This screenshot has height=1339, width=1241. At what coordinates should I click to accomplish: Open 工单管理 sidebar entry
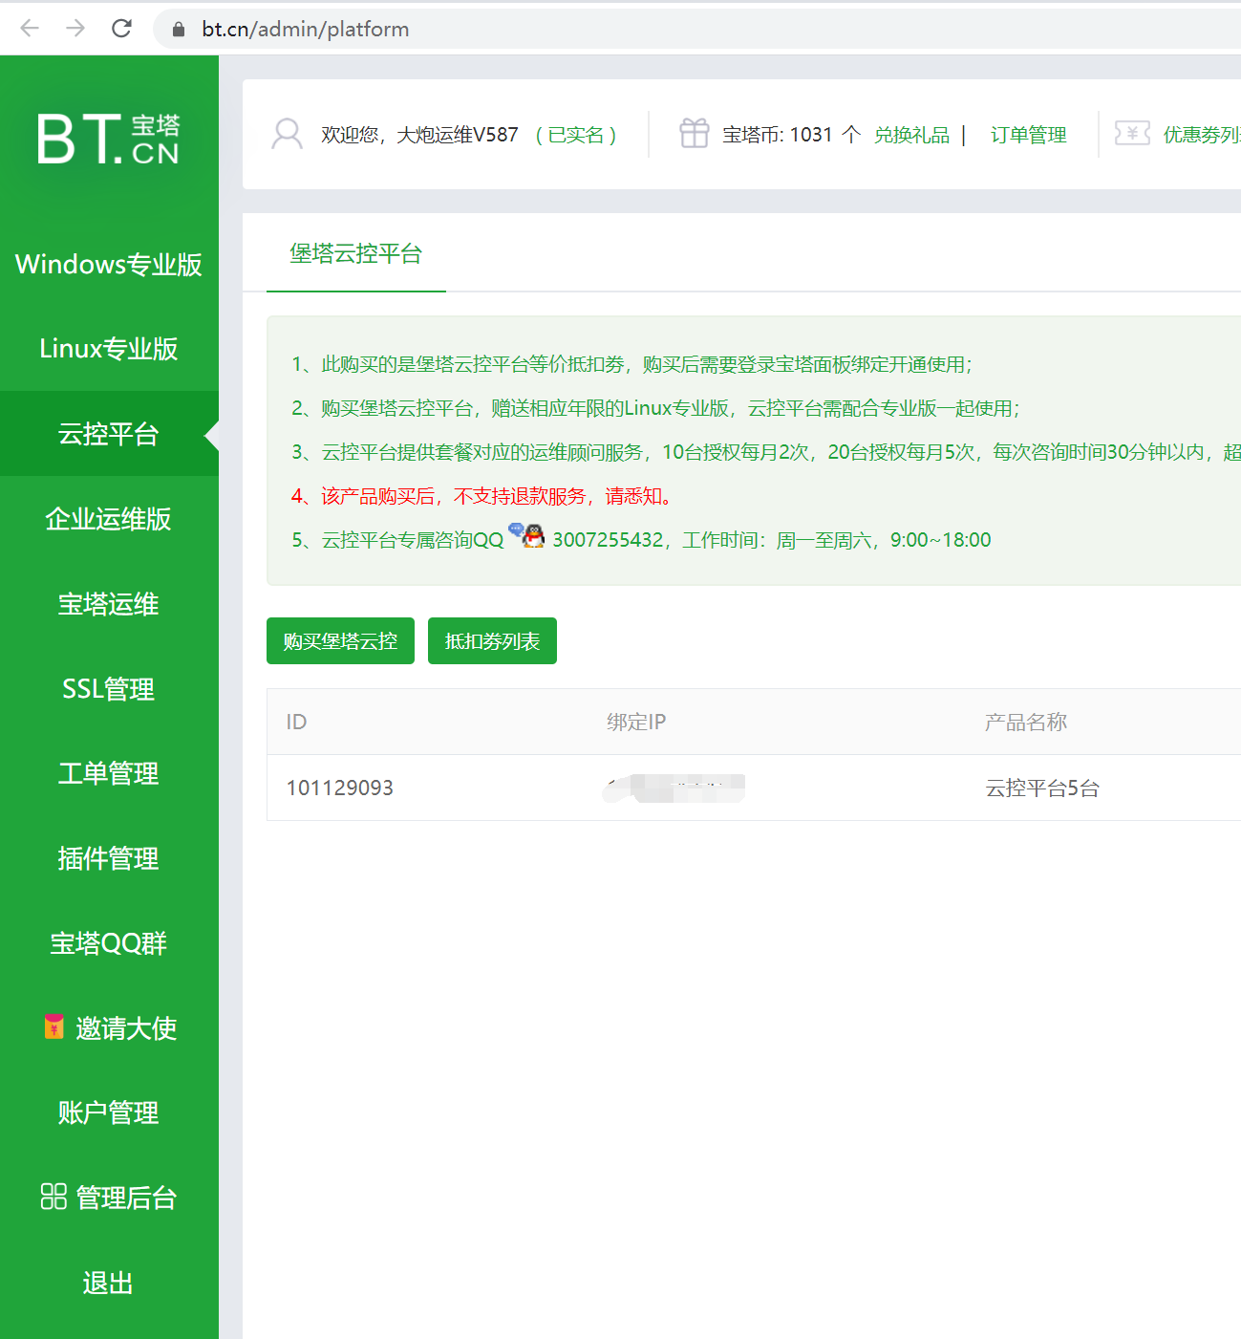[109, 773]
